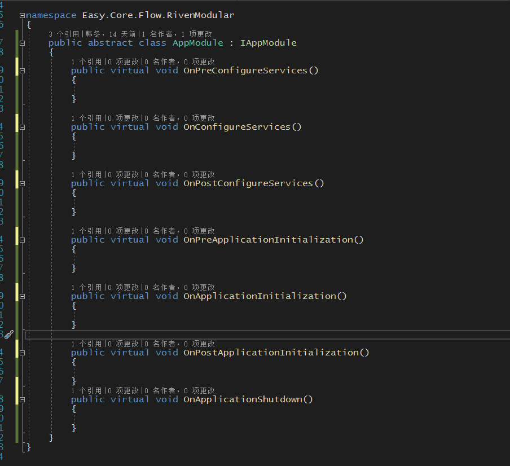Click the OnPostApplicationInitialization method name
This screenshot has height=466, width=510.
271,353
